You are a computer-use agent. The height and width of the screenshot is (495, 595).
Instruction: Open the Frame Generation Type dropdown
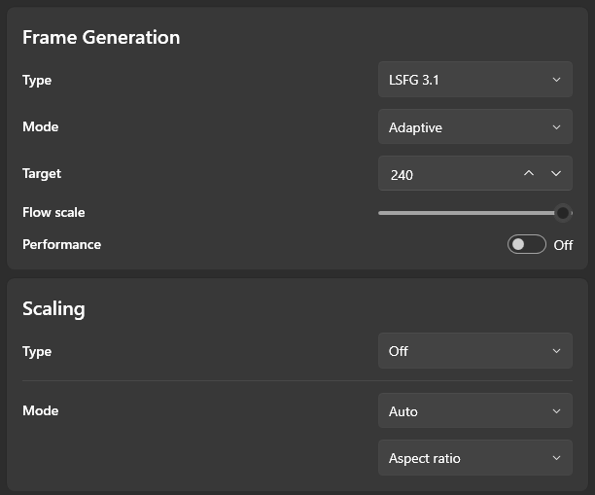tap(475, 80)
